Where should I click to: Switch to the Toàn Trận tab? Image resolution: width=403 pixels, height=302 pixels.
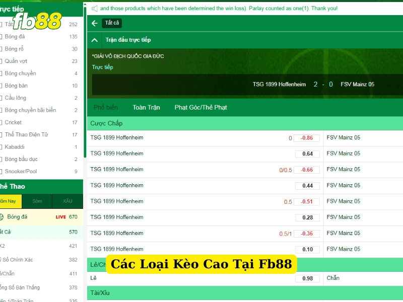tap(146, 107)
